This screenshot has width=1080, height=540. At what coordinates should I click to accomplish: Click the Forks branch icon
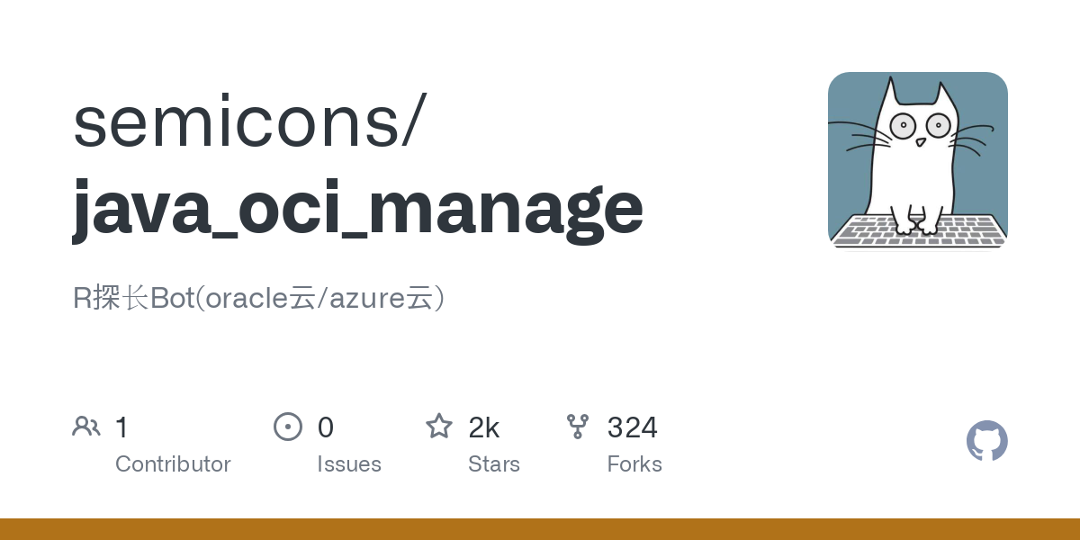click(x=578, y=427)
